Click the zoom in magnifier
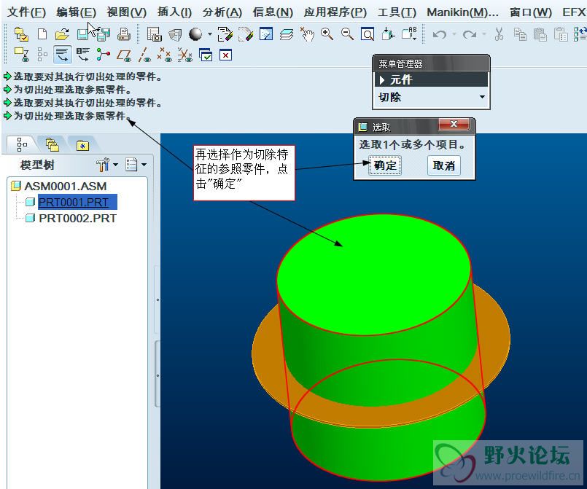The image size is (587, 489). pos(327,34)
